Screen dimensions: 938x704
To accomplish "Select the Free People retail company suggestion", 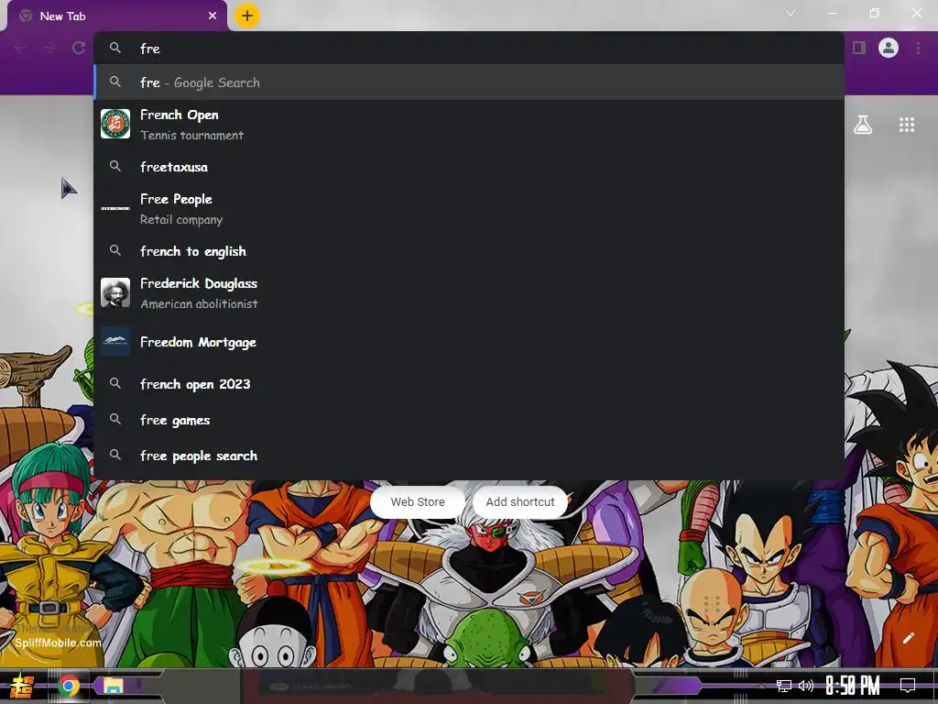I will (469, 209).
